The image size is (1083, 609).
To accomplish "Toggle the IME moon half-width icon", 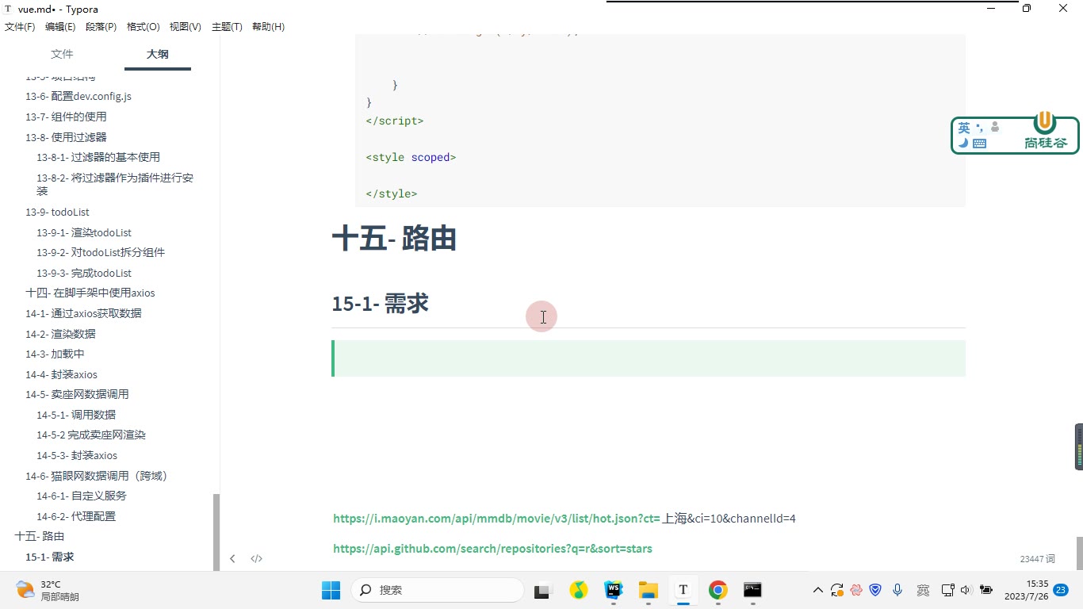I will 963,144.
